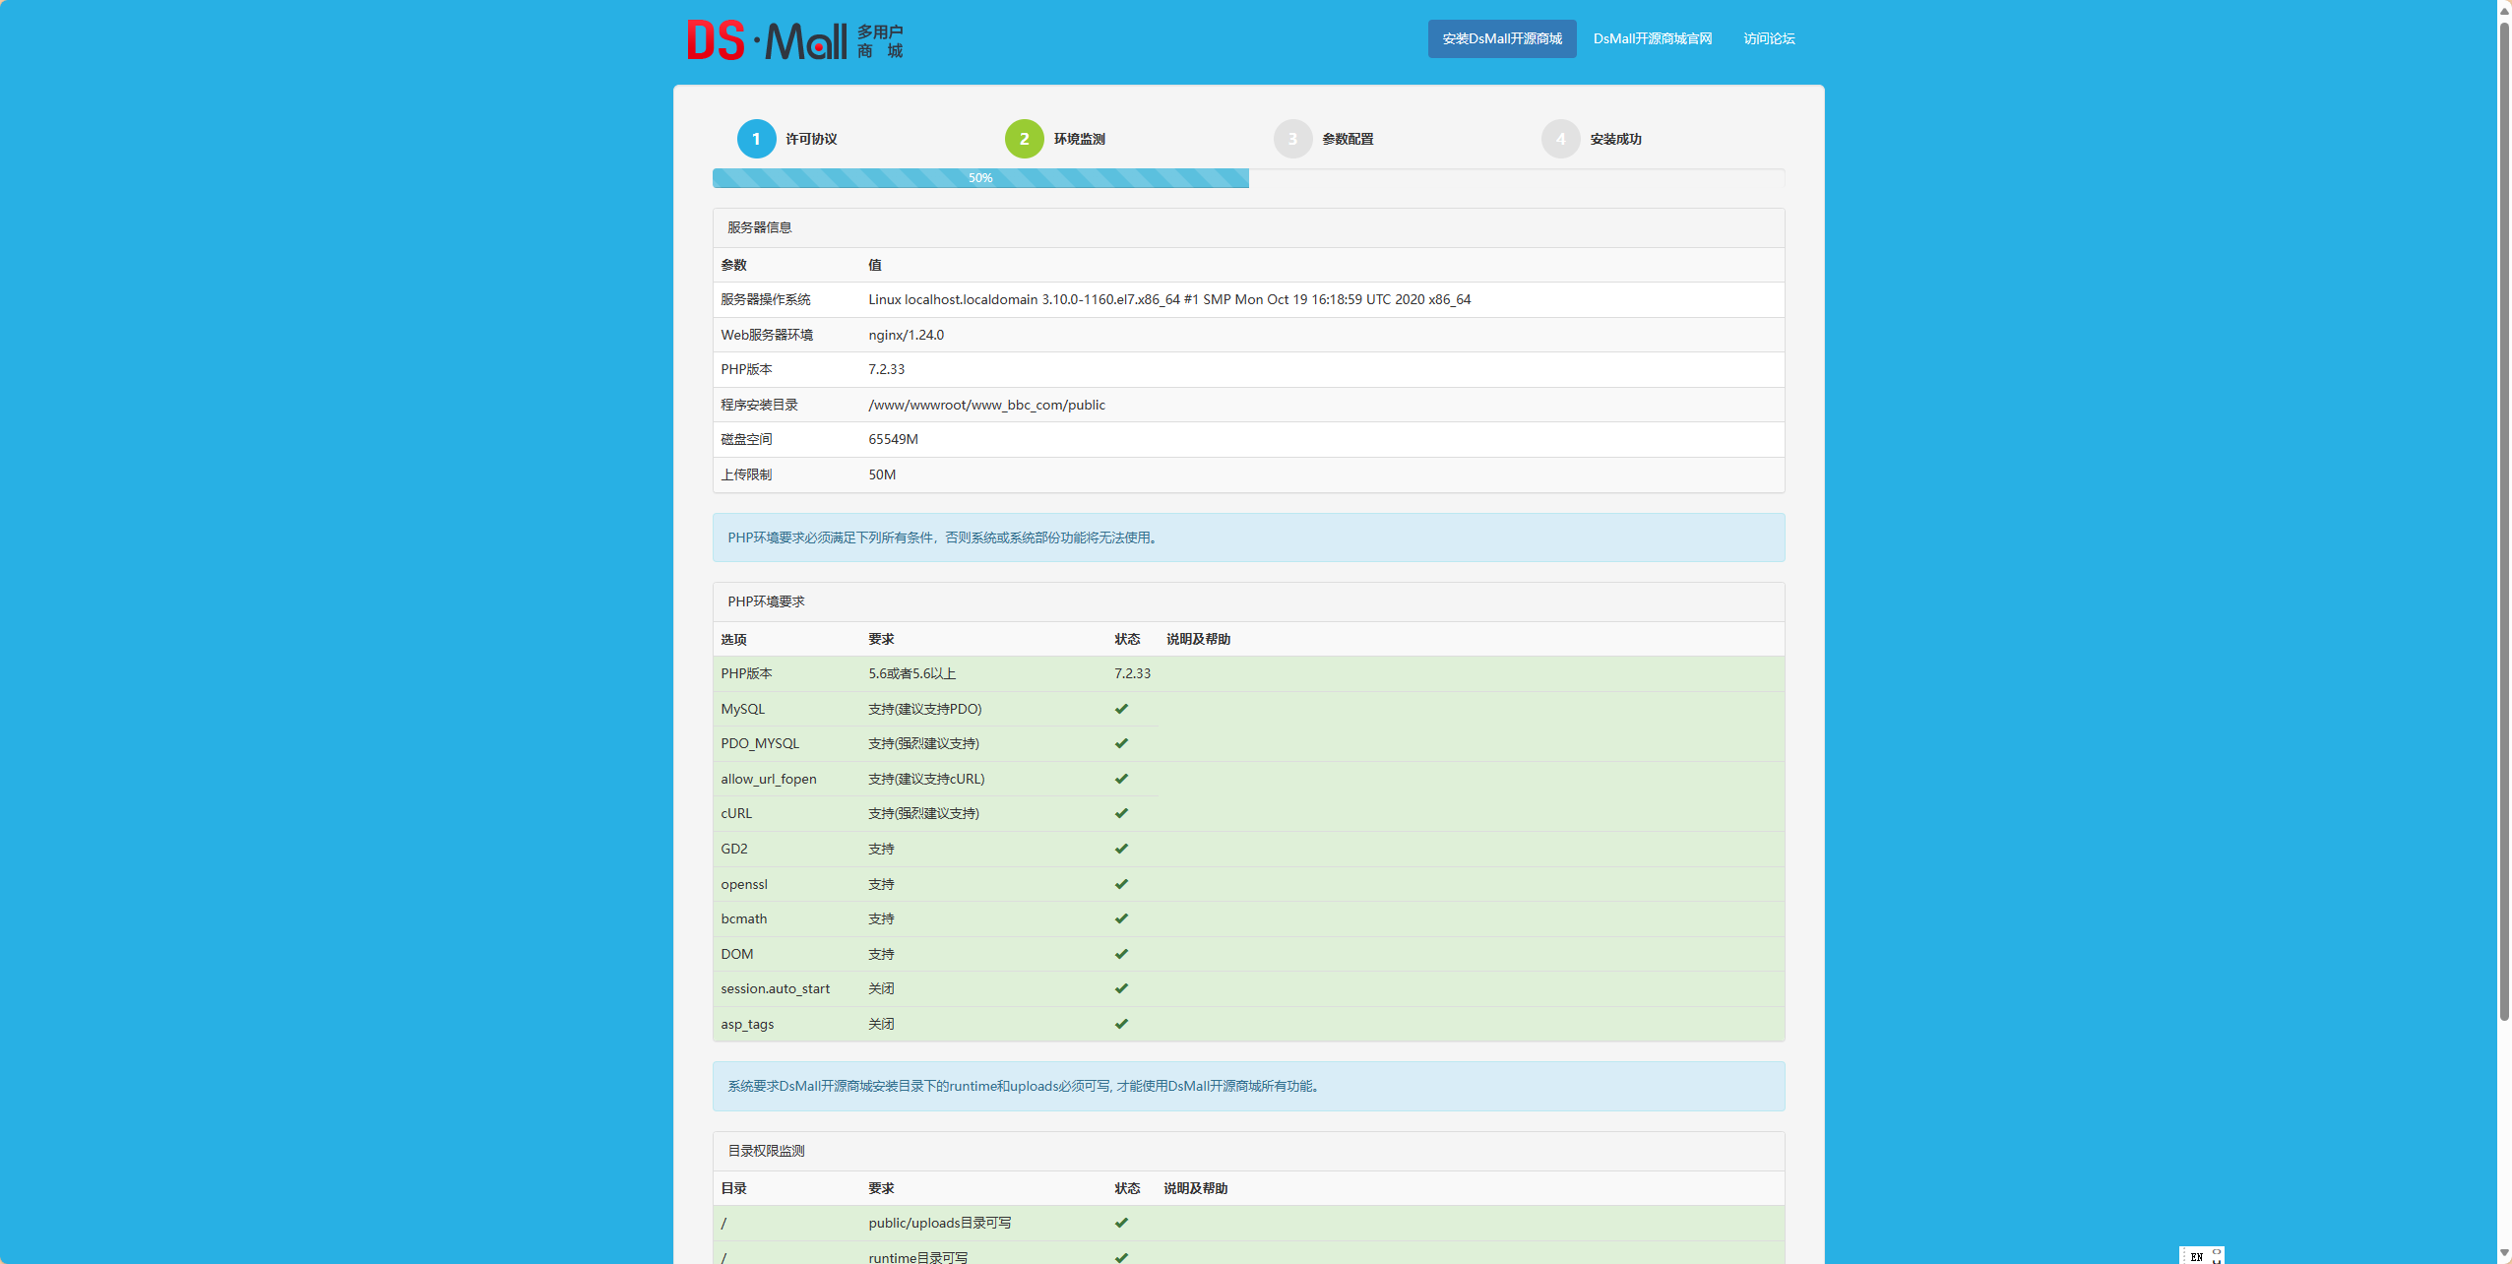Select the 许可协议 step label

(x=811, y=139)
